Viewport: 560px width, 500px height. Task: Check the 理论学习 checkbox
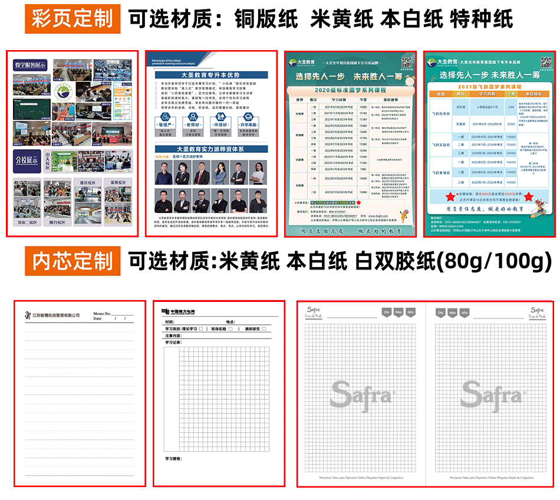click(201, 329)
